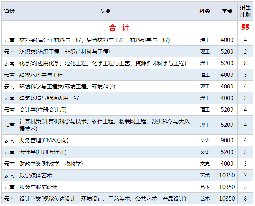Click tuition 10350 in 设计学类 row
Image resolution: width=255 pixels, height=206 pixels.
tap(227, 199)
